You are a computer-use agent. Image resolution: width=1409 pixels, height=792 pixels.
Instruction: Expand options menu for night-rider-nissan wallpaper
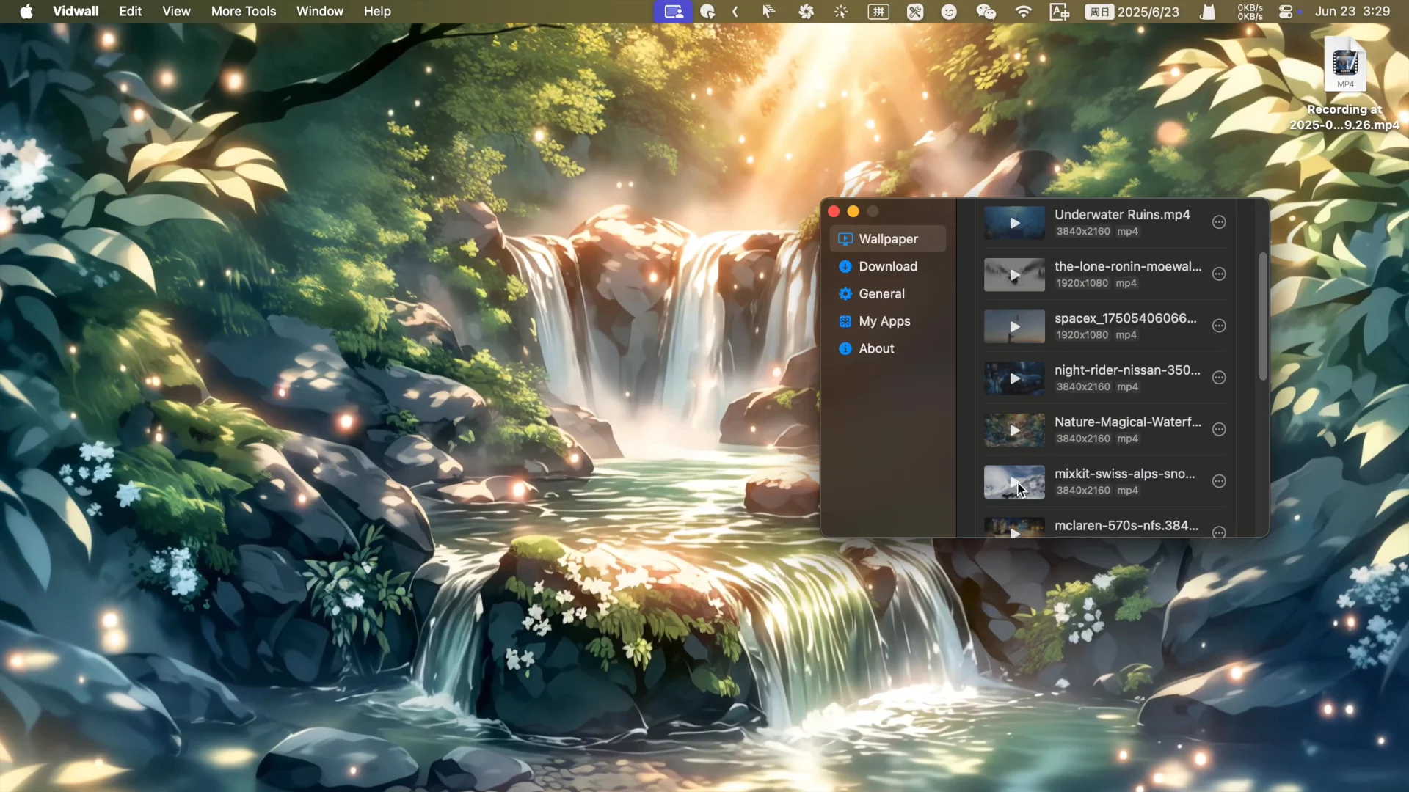[x=1219, y=378]
